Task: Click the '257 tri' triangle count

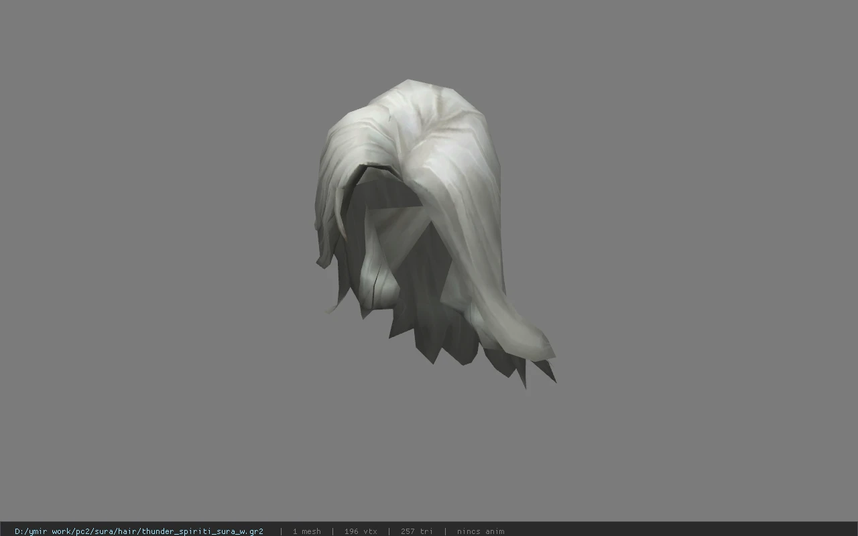Action: click(x=416, y=531)
